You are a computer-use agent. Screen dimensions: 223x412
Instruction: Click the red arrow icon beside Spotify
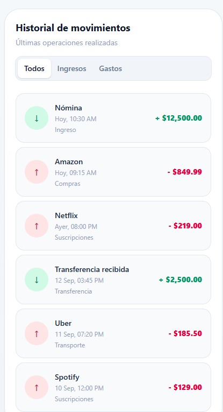(x=37, y=387)
